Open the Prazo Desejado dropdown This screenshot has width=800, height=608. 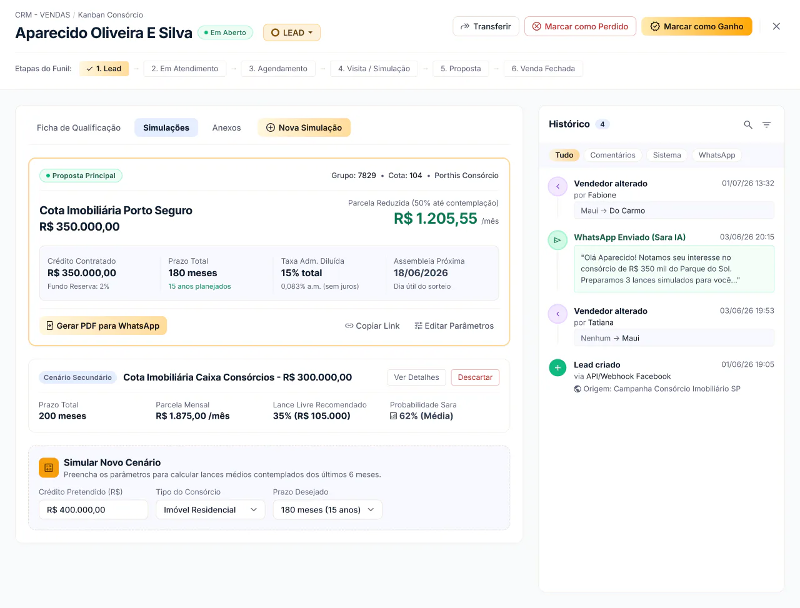tap(327, 510)
